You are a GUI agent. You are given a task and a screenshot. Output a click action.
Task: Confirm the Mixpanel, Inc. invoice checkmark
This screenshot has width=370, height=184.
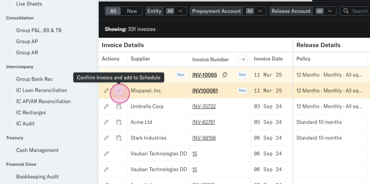(x=119, y=91)
